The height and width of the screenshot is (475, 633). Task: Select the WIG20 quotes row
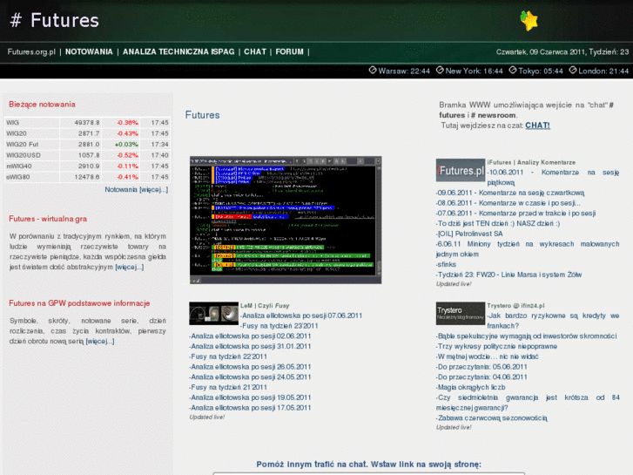pos(88,133)
